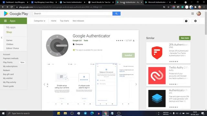Open My wishlist
Screen dimensions: 207x116
click(8, 78)
